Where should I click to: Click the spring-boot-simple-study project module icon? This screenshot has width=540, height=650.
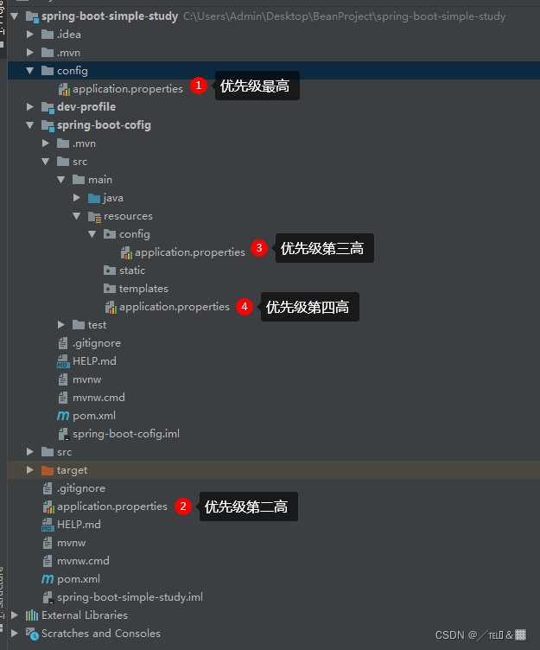click(x=32, y=17)
